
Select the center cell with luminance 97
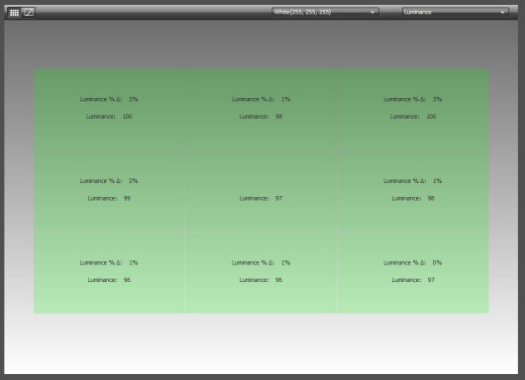pyautogui.click(x=261, y=191)
